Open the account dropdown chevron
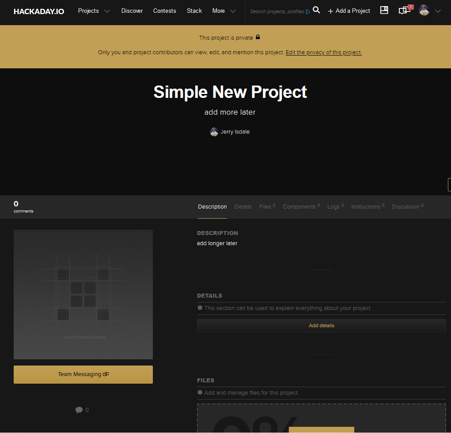 pyautogui.click(x=438, y=11)
